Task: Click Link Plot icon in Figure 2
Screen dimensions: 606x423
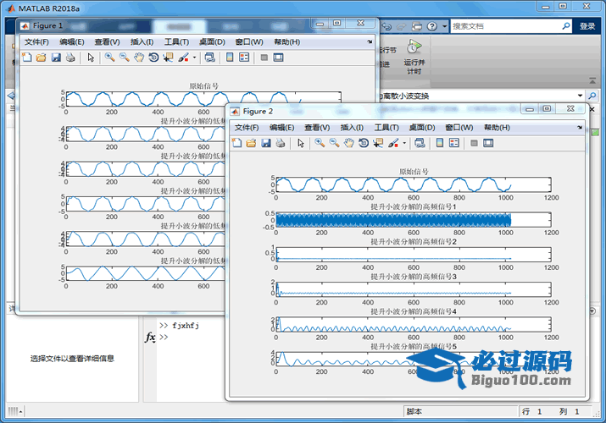Action: (x=420, y=143)
